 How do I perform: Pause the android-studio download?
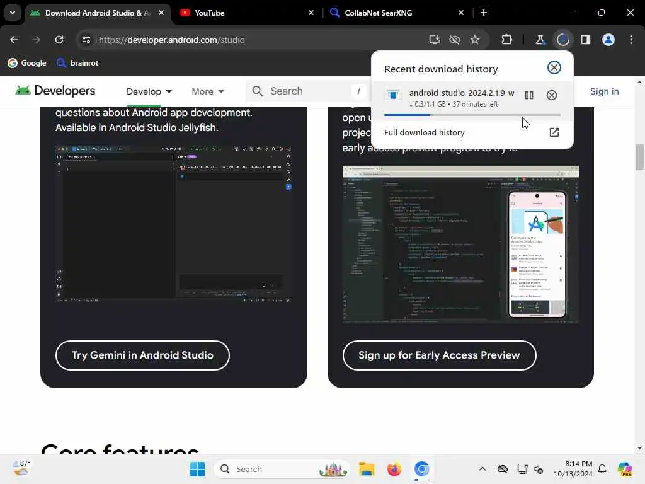pyautogui.click(x=529, y=96)
